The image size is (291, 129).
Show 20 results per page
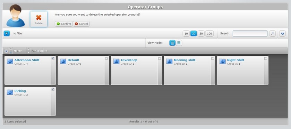(x=194, y=34)
